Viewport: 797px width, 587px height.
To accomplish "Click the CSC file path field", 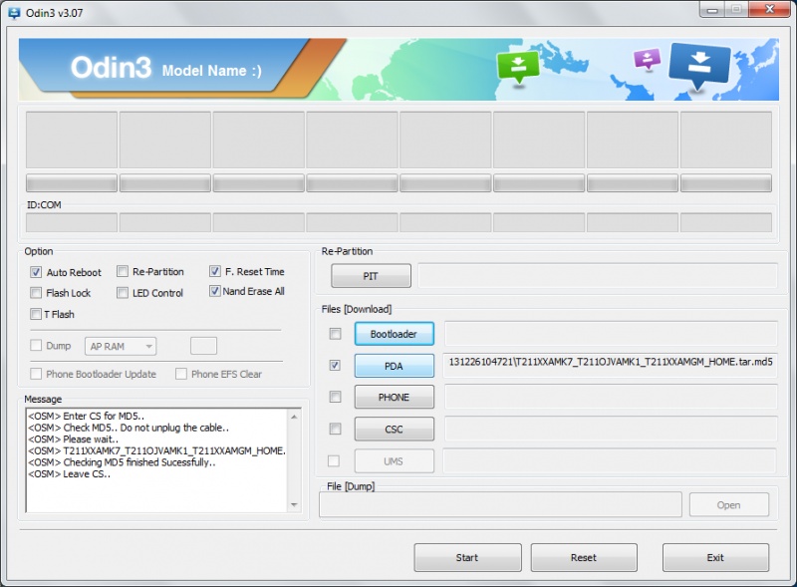I will coord(611,429).
